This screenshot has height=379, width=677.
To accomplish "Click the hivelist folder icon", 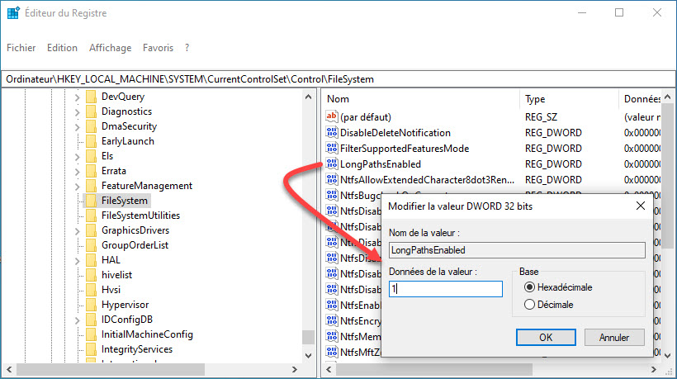I will [x=91, y=275].
